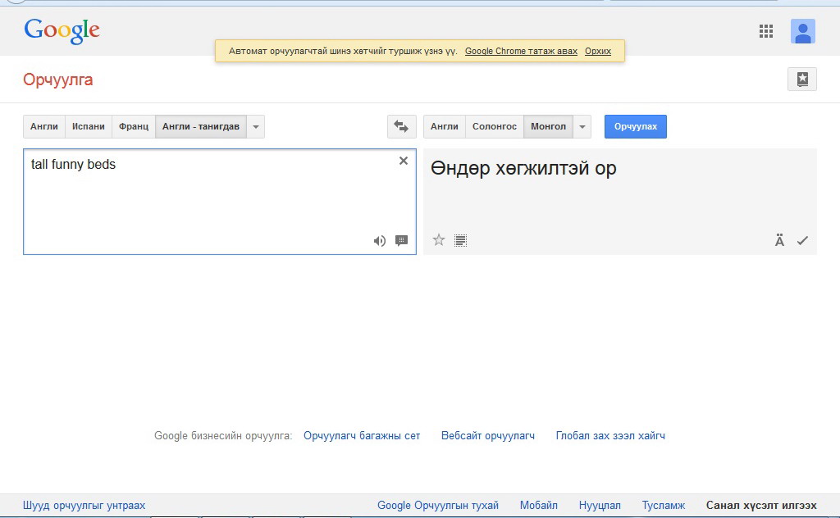This screenshot has height=518, width=840.
Task: Swap languages with the arrows icon
Action: click(x=401, y=126)
